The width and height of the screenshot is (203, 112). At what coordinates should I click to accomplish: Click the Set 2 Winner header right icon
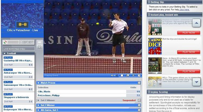point(139,105)
